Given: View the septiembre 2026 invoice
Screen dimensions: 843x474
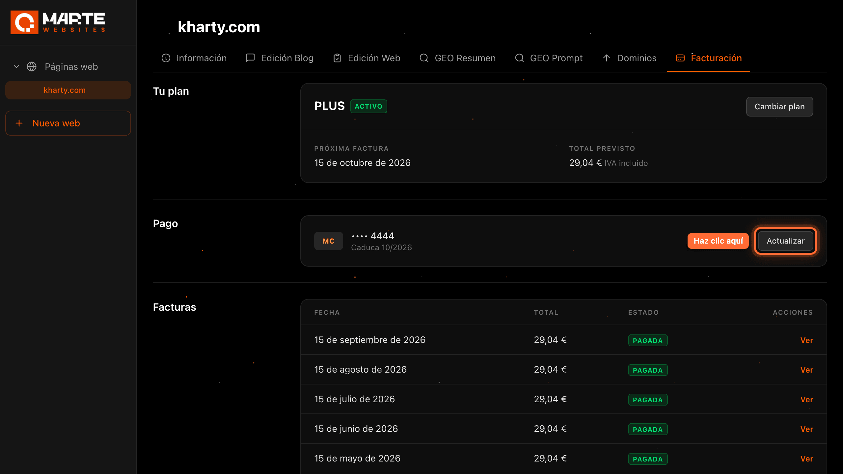Looking at the screenshot, I should [807, 340].
